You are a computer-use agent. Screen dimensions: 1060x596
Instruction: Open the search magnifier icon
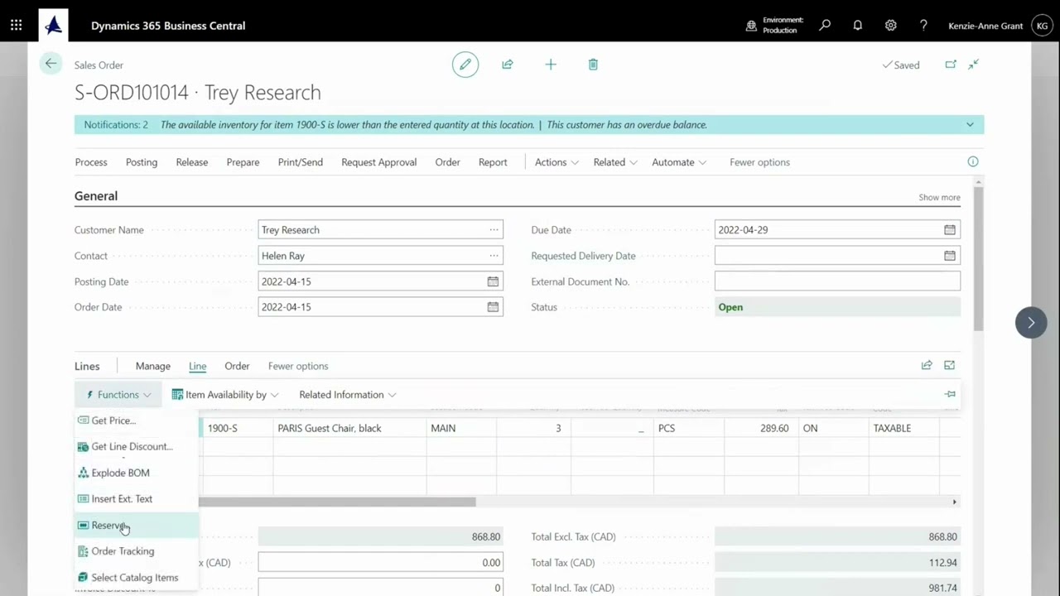pos(825,26)
